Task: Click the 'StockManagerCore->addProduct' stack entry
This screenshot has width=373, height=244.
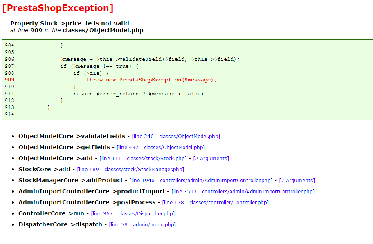Action: click(x=71, y=180)
